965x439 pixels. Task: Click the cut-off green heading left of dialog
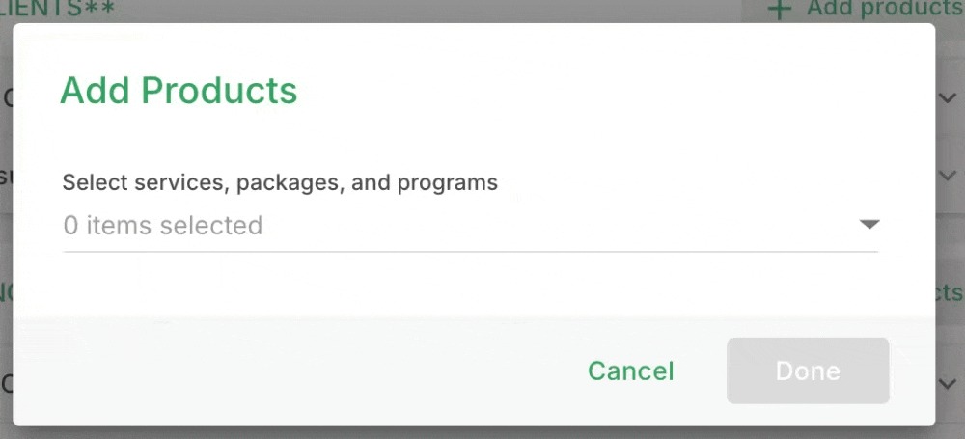(x=6, y=288)
